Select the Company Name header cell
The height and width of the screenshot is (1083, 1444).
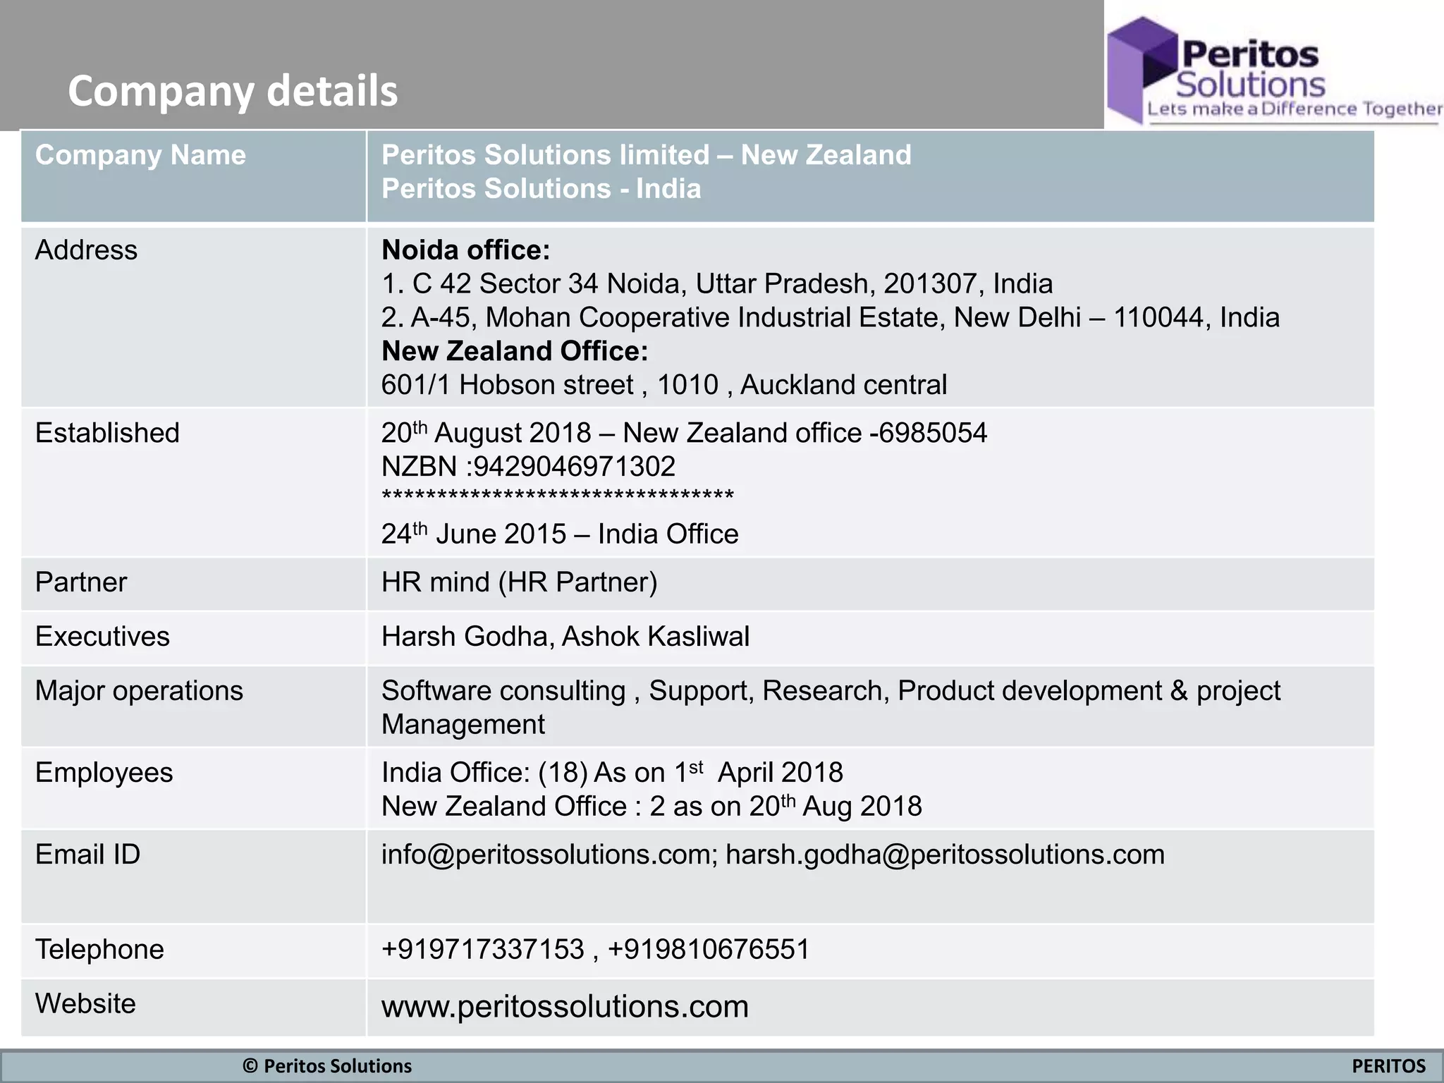click(x=140, y=155)
